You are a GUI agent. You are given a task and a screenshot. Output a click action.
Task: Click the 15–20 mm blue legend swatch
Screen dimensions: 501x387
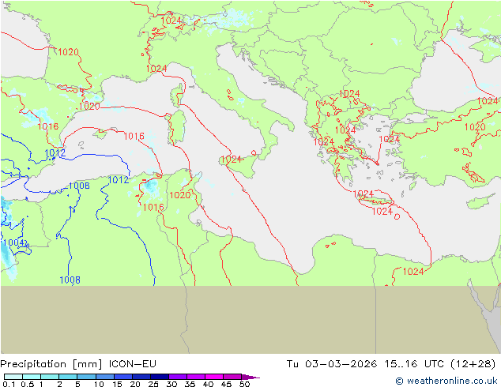tap(123, 377)
